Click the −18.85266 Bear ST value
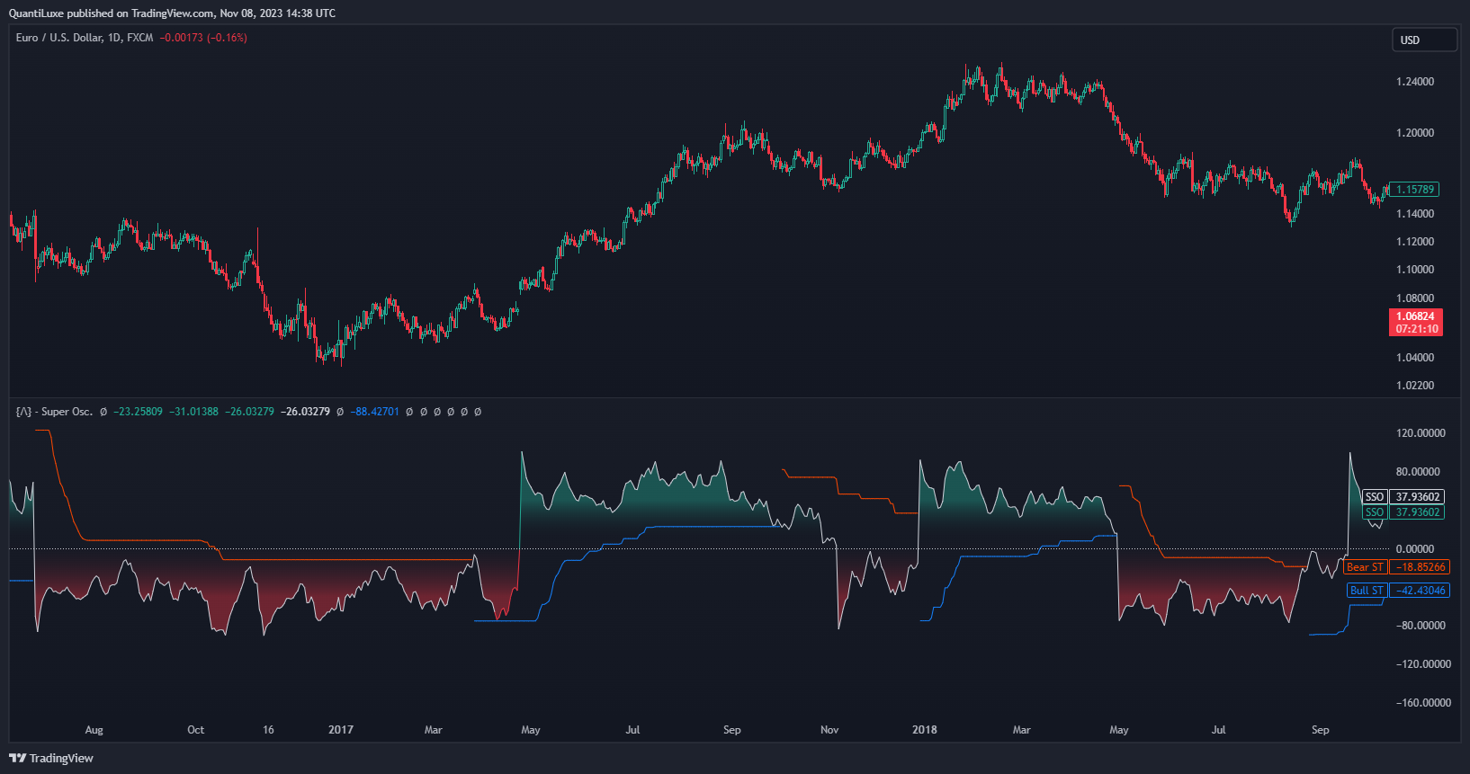Viewport: 1470px width, 774px height. [x=1420, y=567]
